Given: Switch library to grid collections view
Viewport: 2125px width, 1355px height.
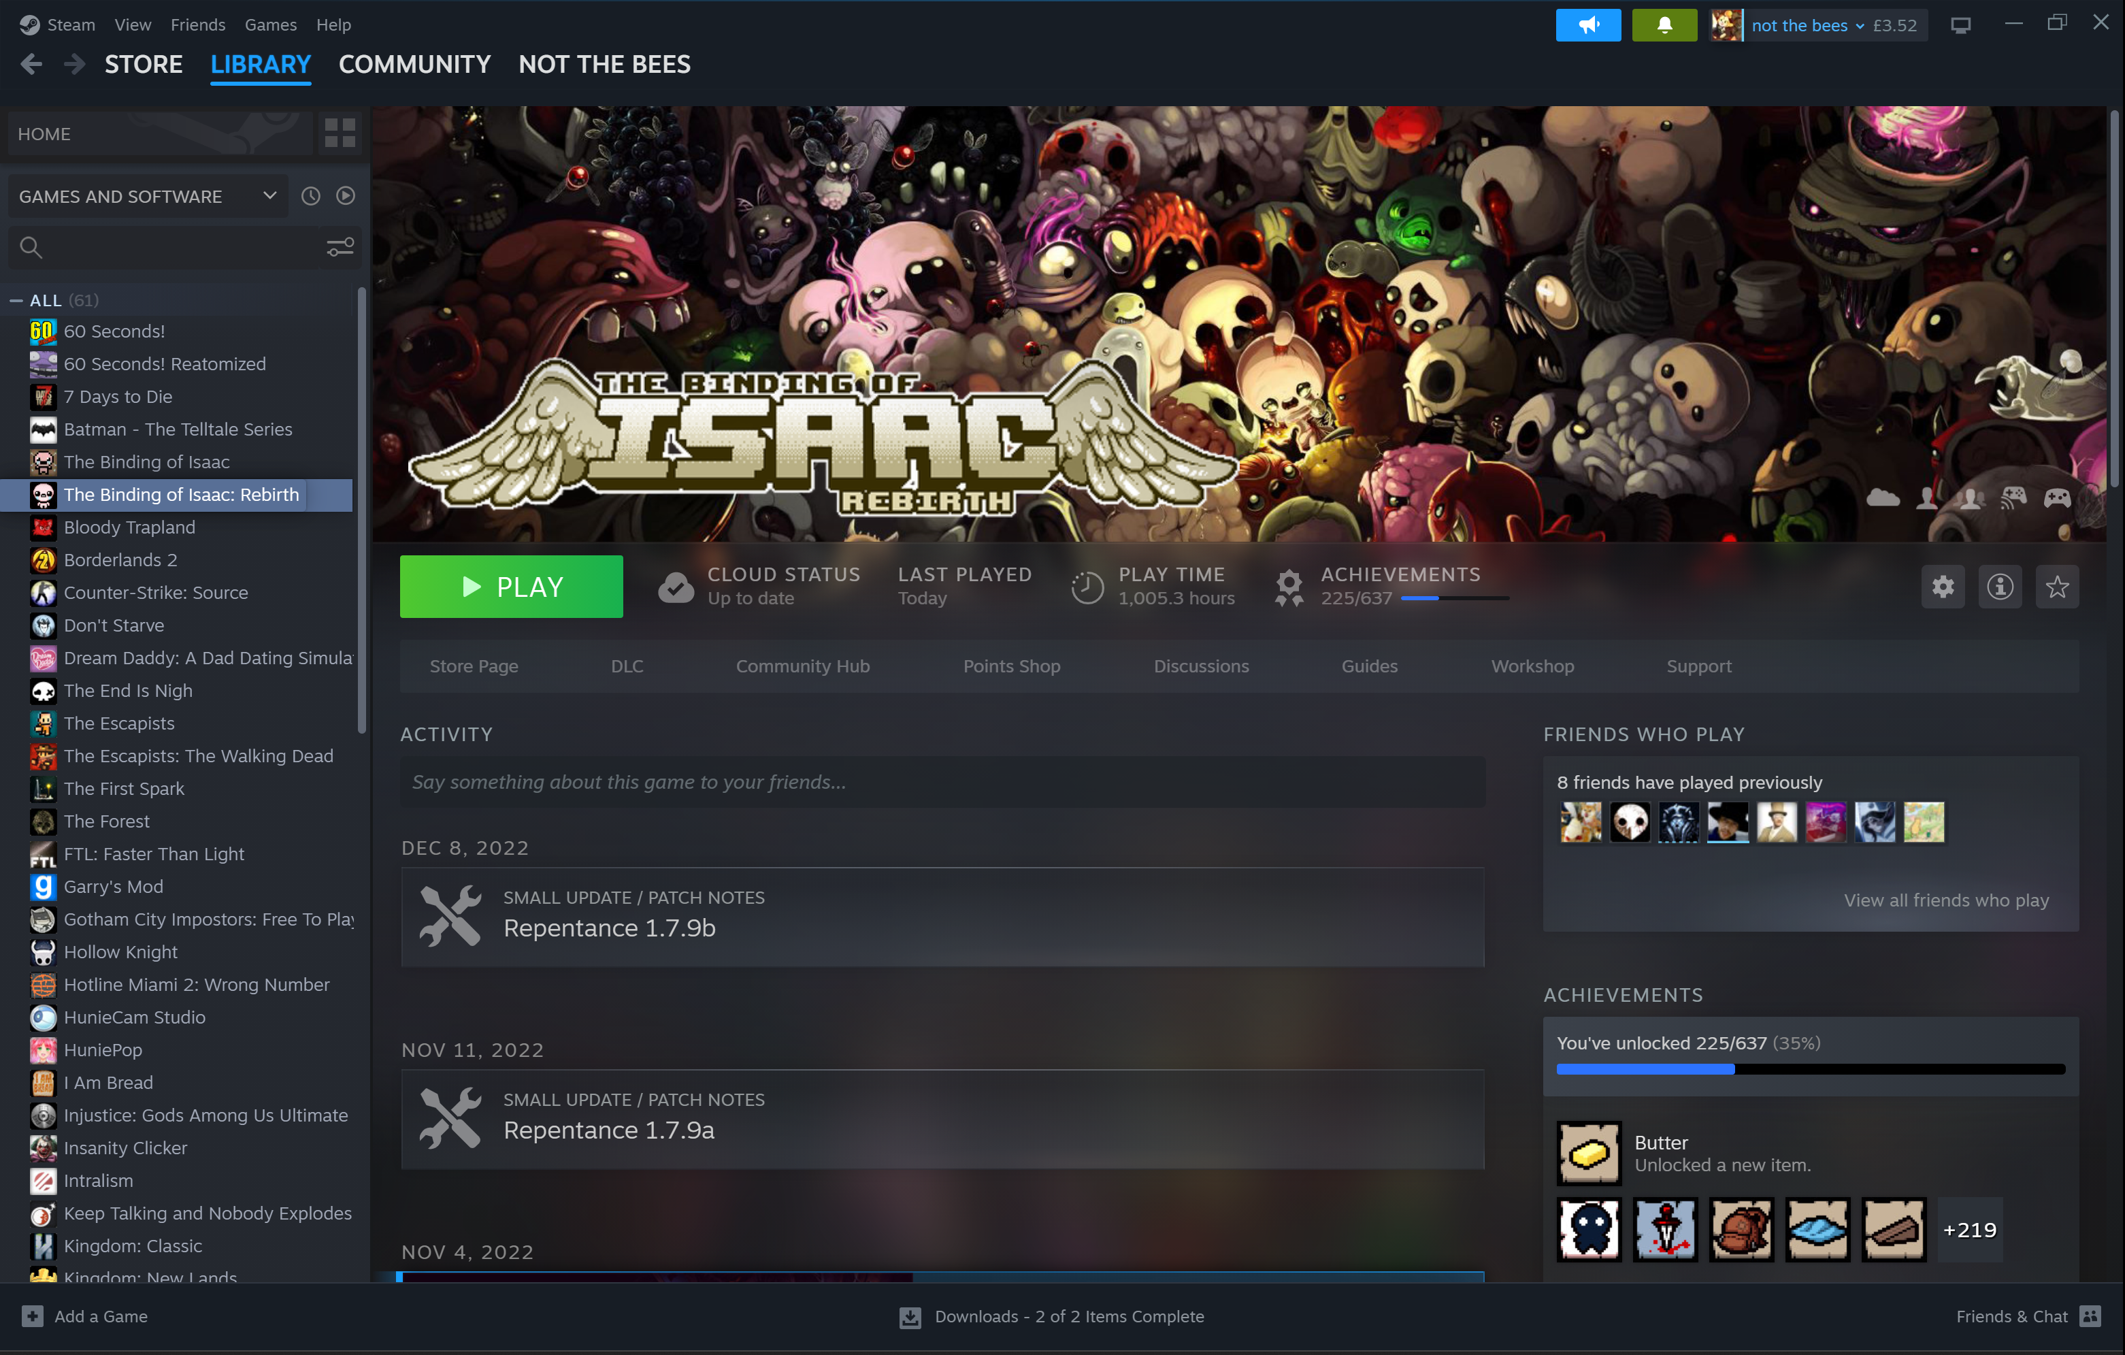Looking at the screenshot, I should (340, 133).
